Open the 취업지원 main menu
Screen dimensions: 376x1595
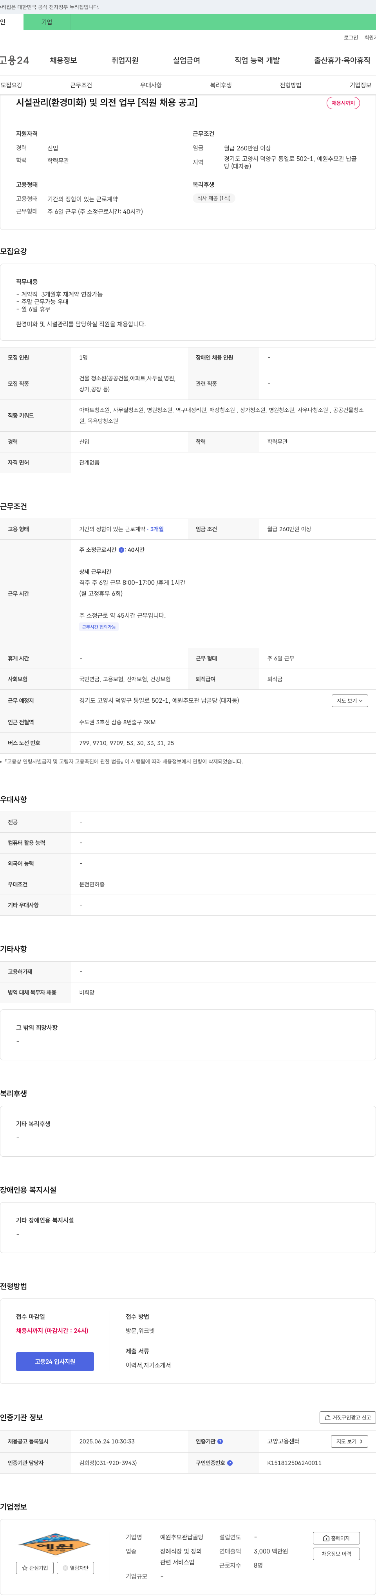(x=125, y=60)
